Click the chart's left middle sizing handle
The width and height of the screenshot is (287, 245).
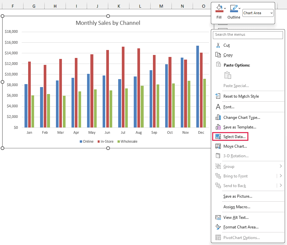2,82
